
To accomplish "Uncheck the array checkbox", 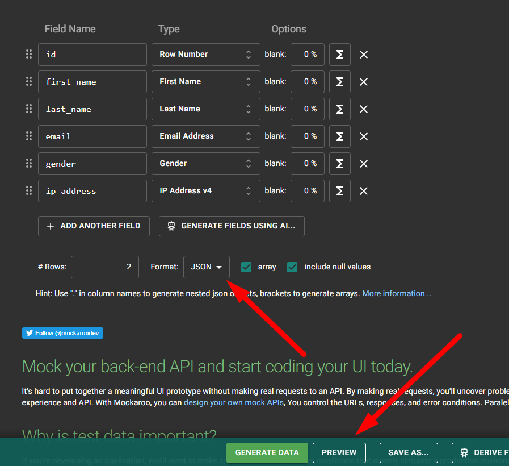I will [x=246, y=267].
